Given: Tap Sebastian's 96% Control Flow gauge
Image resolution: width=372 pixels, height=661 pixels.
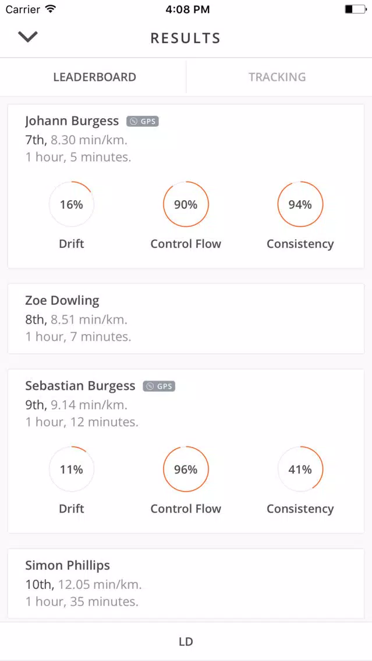Looking at the screenshot, I should tap(186, 469).
